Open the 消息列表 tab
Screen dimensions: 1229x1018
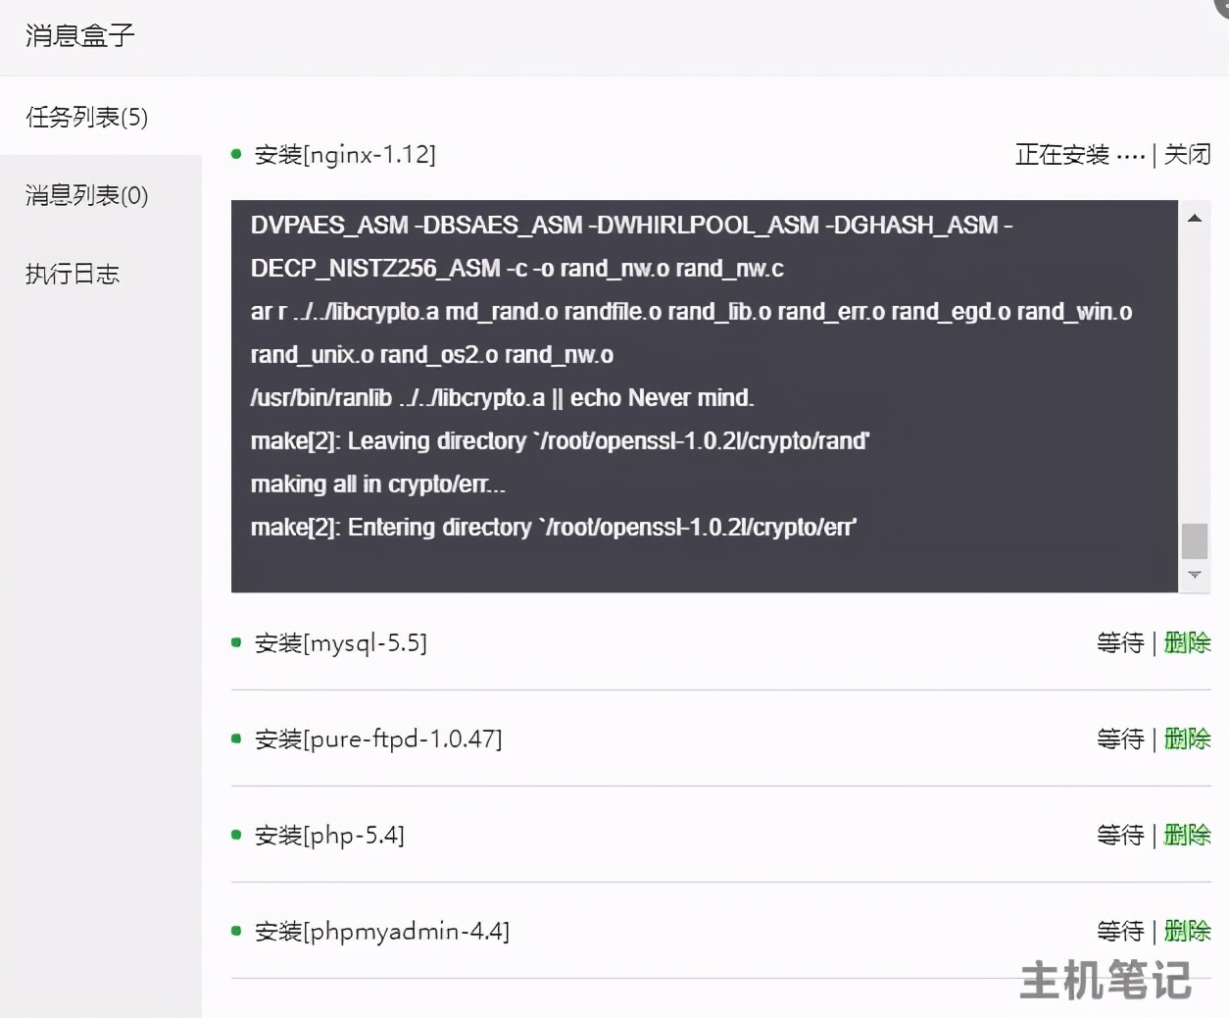[84, 195]
